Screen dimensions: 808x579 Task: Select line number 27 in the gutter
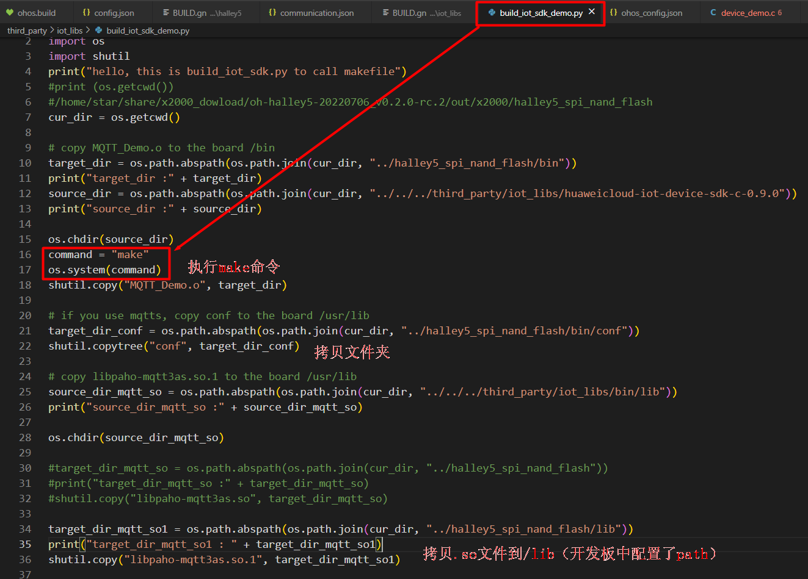click(25, 422)
